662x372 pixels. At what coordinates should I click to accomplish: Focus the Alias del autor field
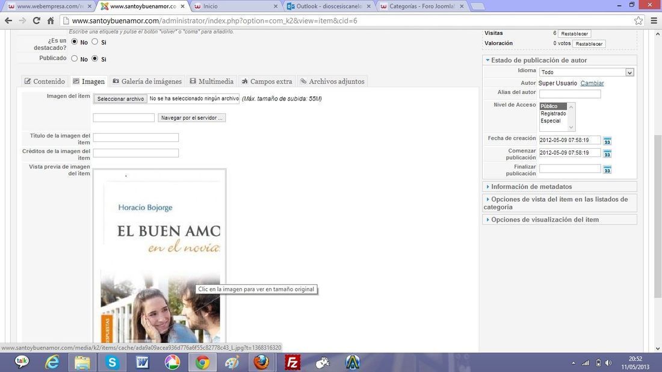[x=570, y=94]
